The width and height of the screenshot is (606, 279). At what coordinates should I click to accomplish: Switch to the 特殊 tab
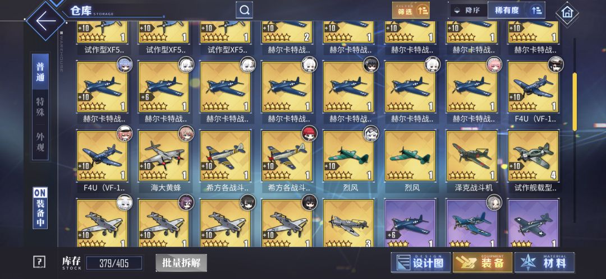(40, 107)
